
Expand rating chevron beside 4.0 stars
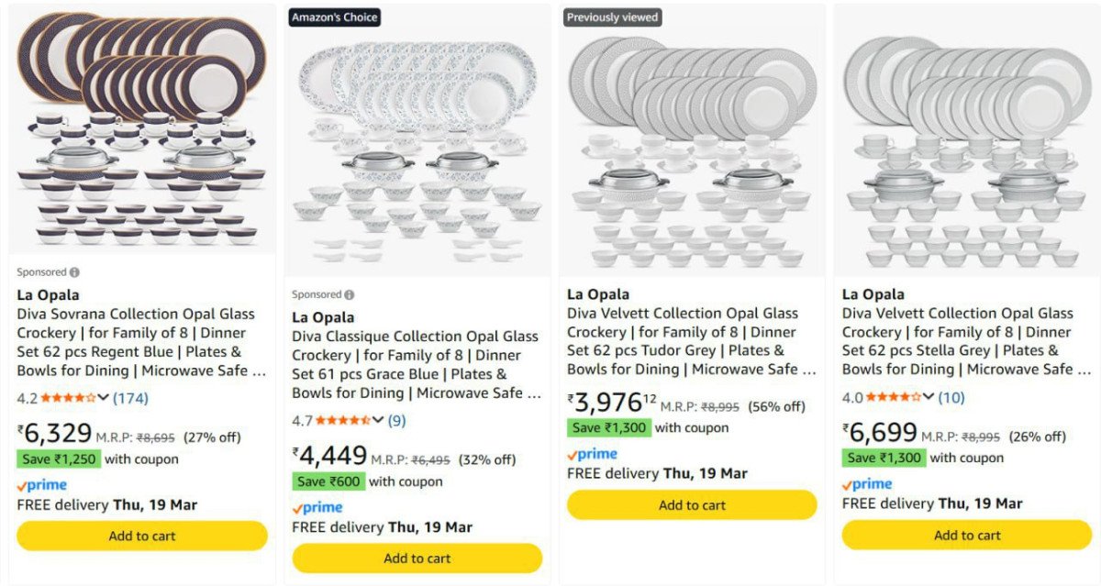click(x=929, y=398)
